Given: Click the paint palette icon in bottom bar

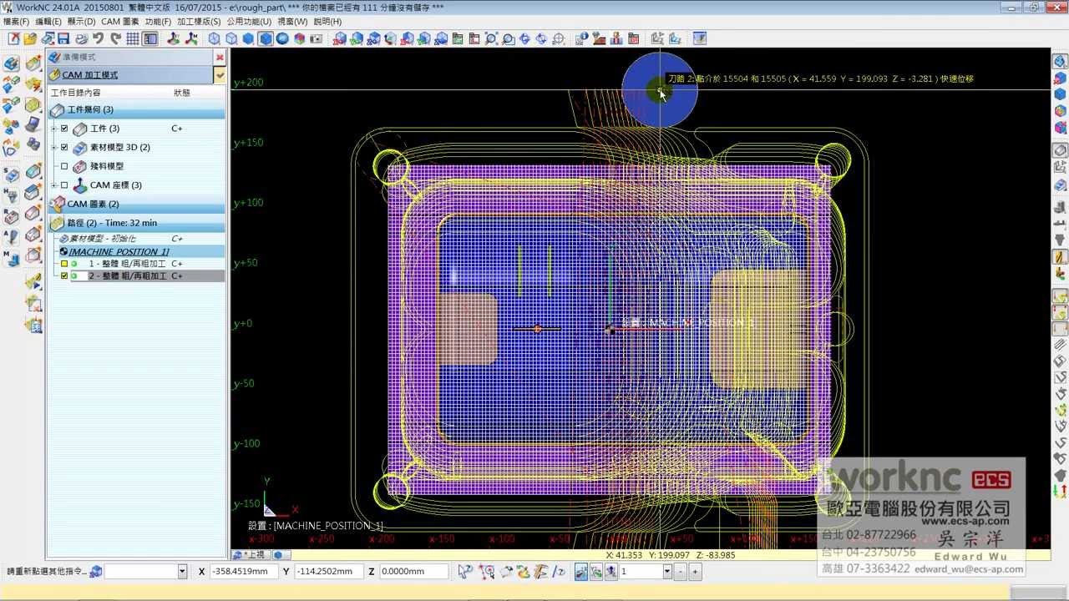Looking at the screenshot, I should tap(524, 571).
